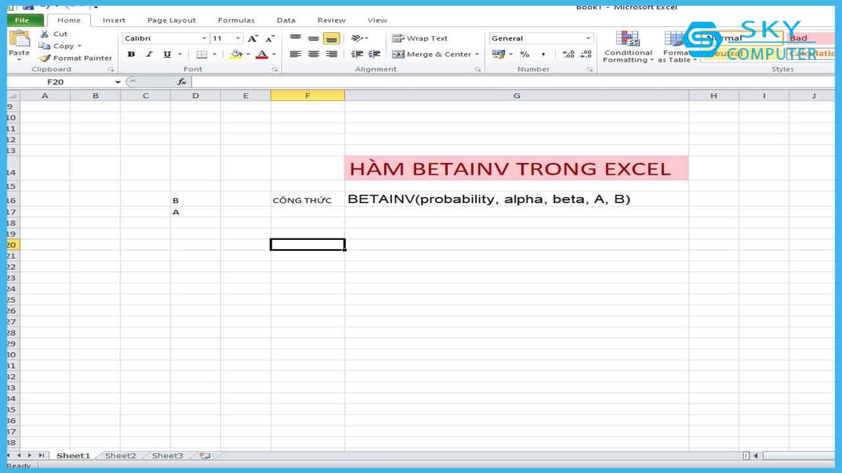Screen dimensions: 842x473
Task: Open Conditional Formatting menu
Action: pos(628,47)
